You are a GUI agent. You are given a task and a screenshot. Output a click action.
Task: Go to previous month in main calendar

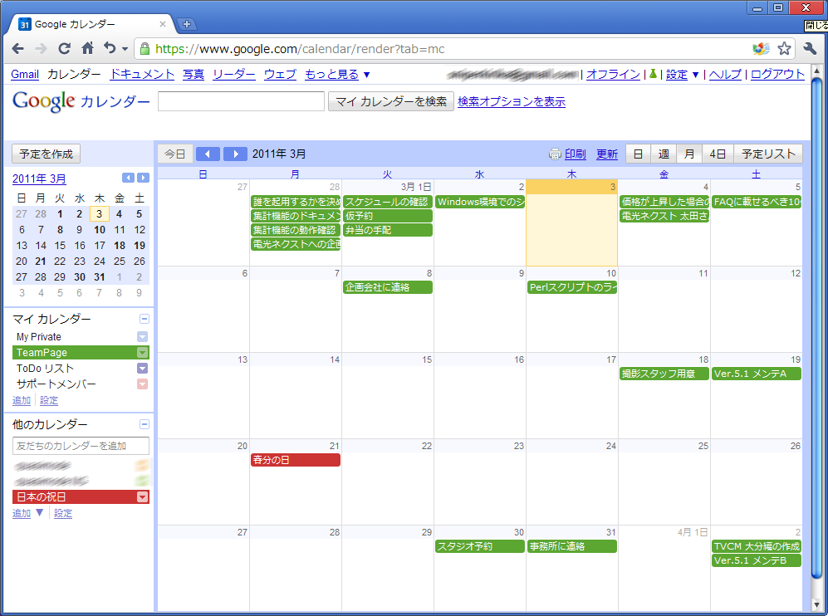[x=208, y=154]
